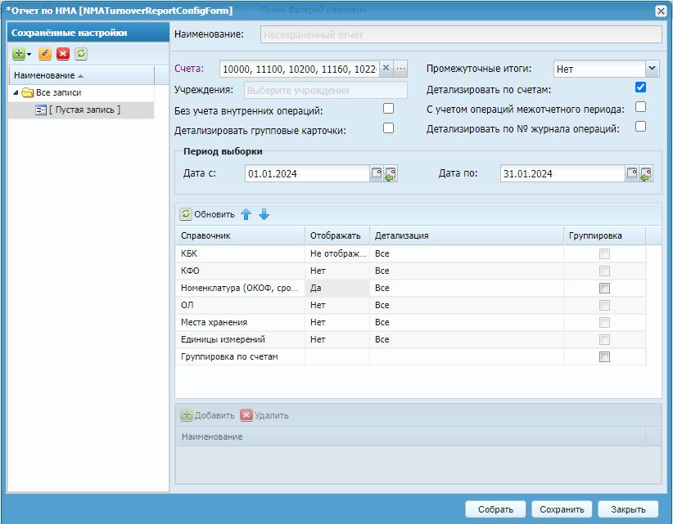Click the 'Дата по' date field
Viewport: 673px width, 524px height.
pos(562,173)
